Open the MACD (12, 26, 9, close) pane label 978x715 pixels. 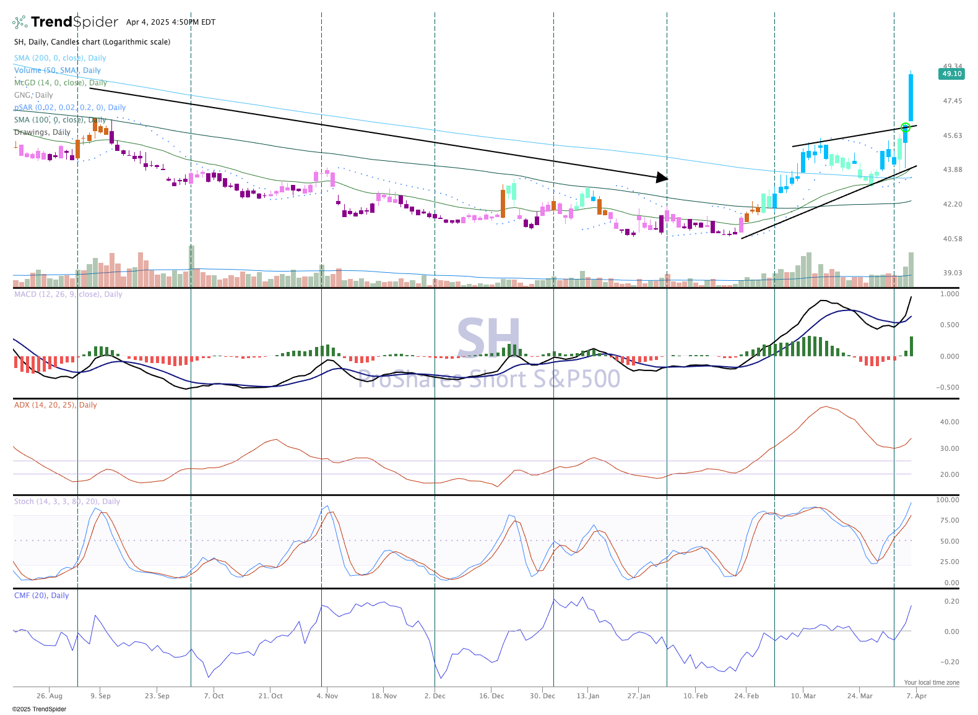click(68, 294)
